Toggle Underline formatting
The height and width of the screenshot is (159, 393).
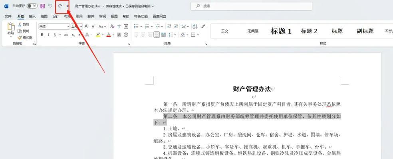click(55, 35)
